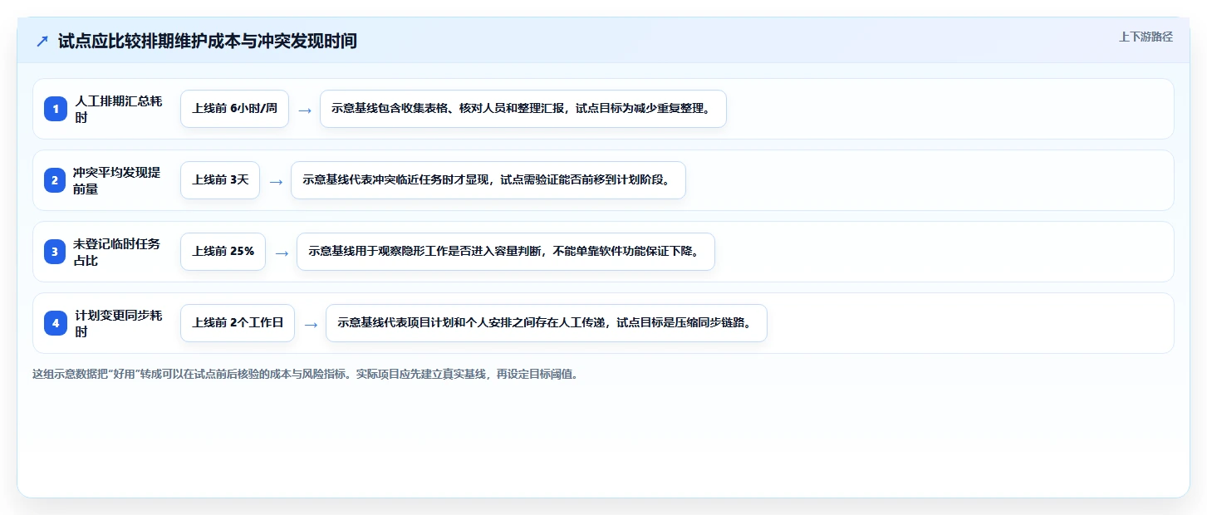Click the arrow after 上线前 3天
This screenshot has height=515, width=1207.
coord(276,181)
